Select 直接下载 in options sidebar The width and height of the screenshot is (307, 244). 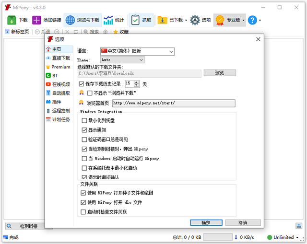59,58
